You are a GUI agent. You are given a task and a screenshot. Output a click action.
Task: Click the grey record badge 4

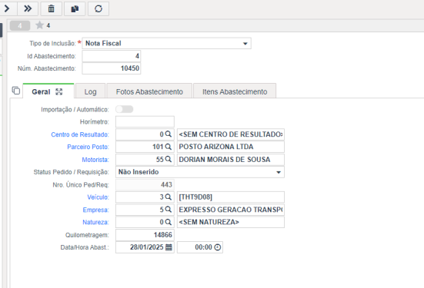click(x=20, y=25)
